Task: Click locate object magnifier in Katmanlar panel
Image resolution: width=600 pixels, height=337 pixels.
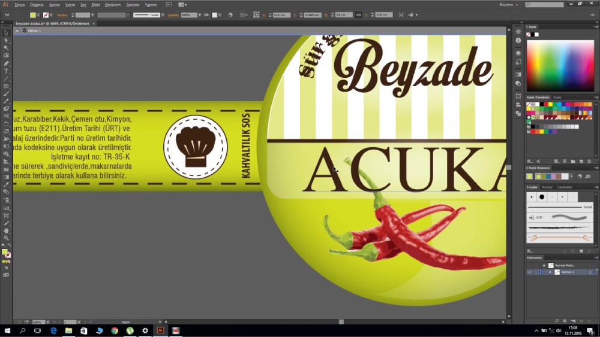Action: click(557, 321)
